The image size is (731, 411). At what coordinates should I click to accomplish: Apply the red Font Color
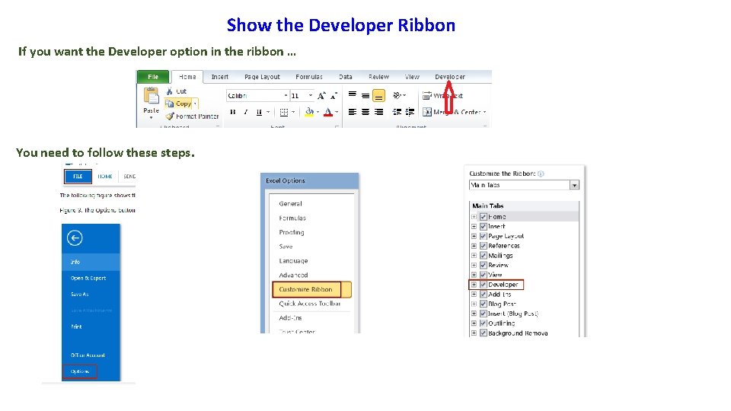click(328, 112)
